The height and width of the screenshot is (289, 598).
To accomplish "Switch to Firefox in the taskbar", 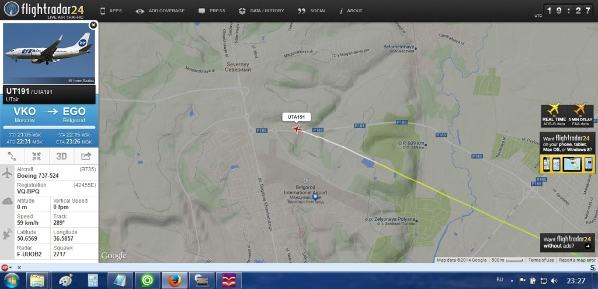I will [x=175, y=281].
